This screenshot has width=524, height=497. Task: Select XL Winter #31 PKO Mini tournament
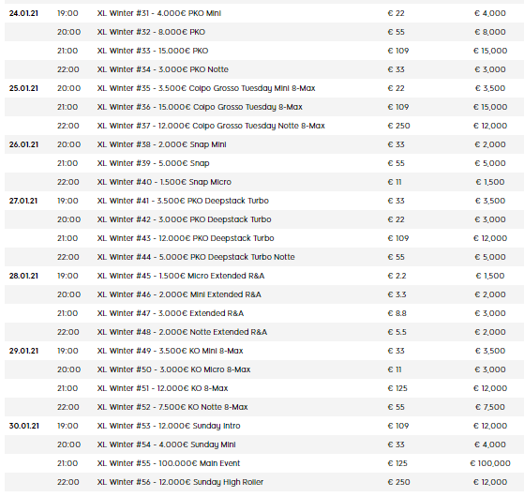pos(159,13)
